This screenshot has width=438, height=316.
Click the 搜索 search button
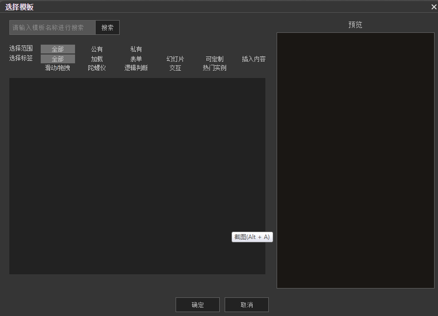tap(107, 27)
